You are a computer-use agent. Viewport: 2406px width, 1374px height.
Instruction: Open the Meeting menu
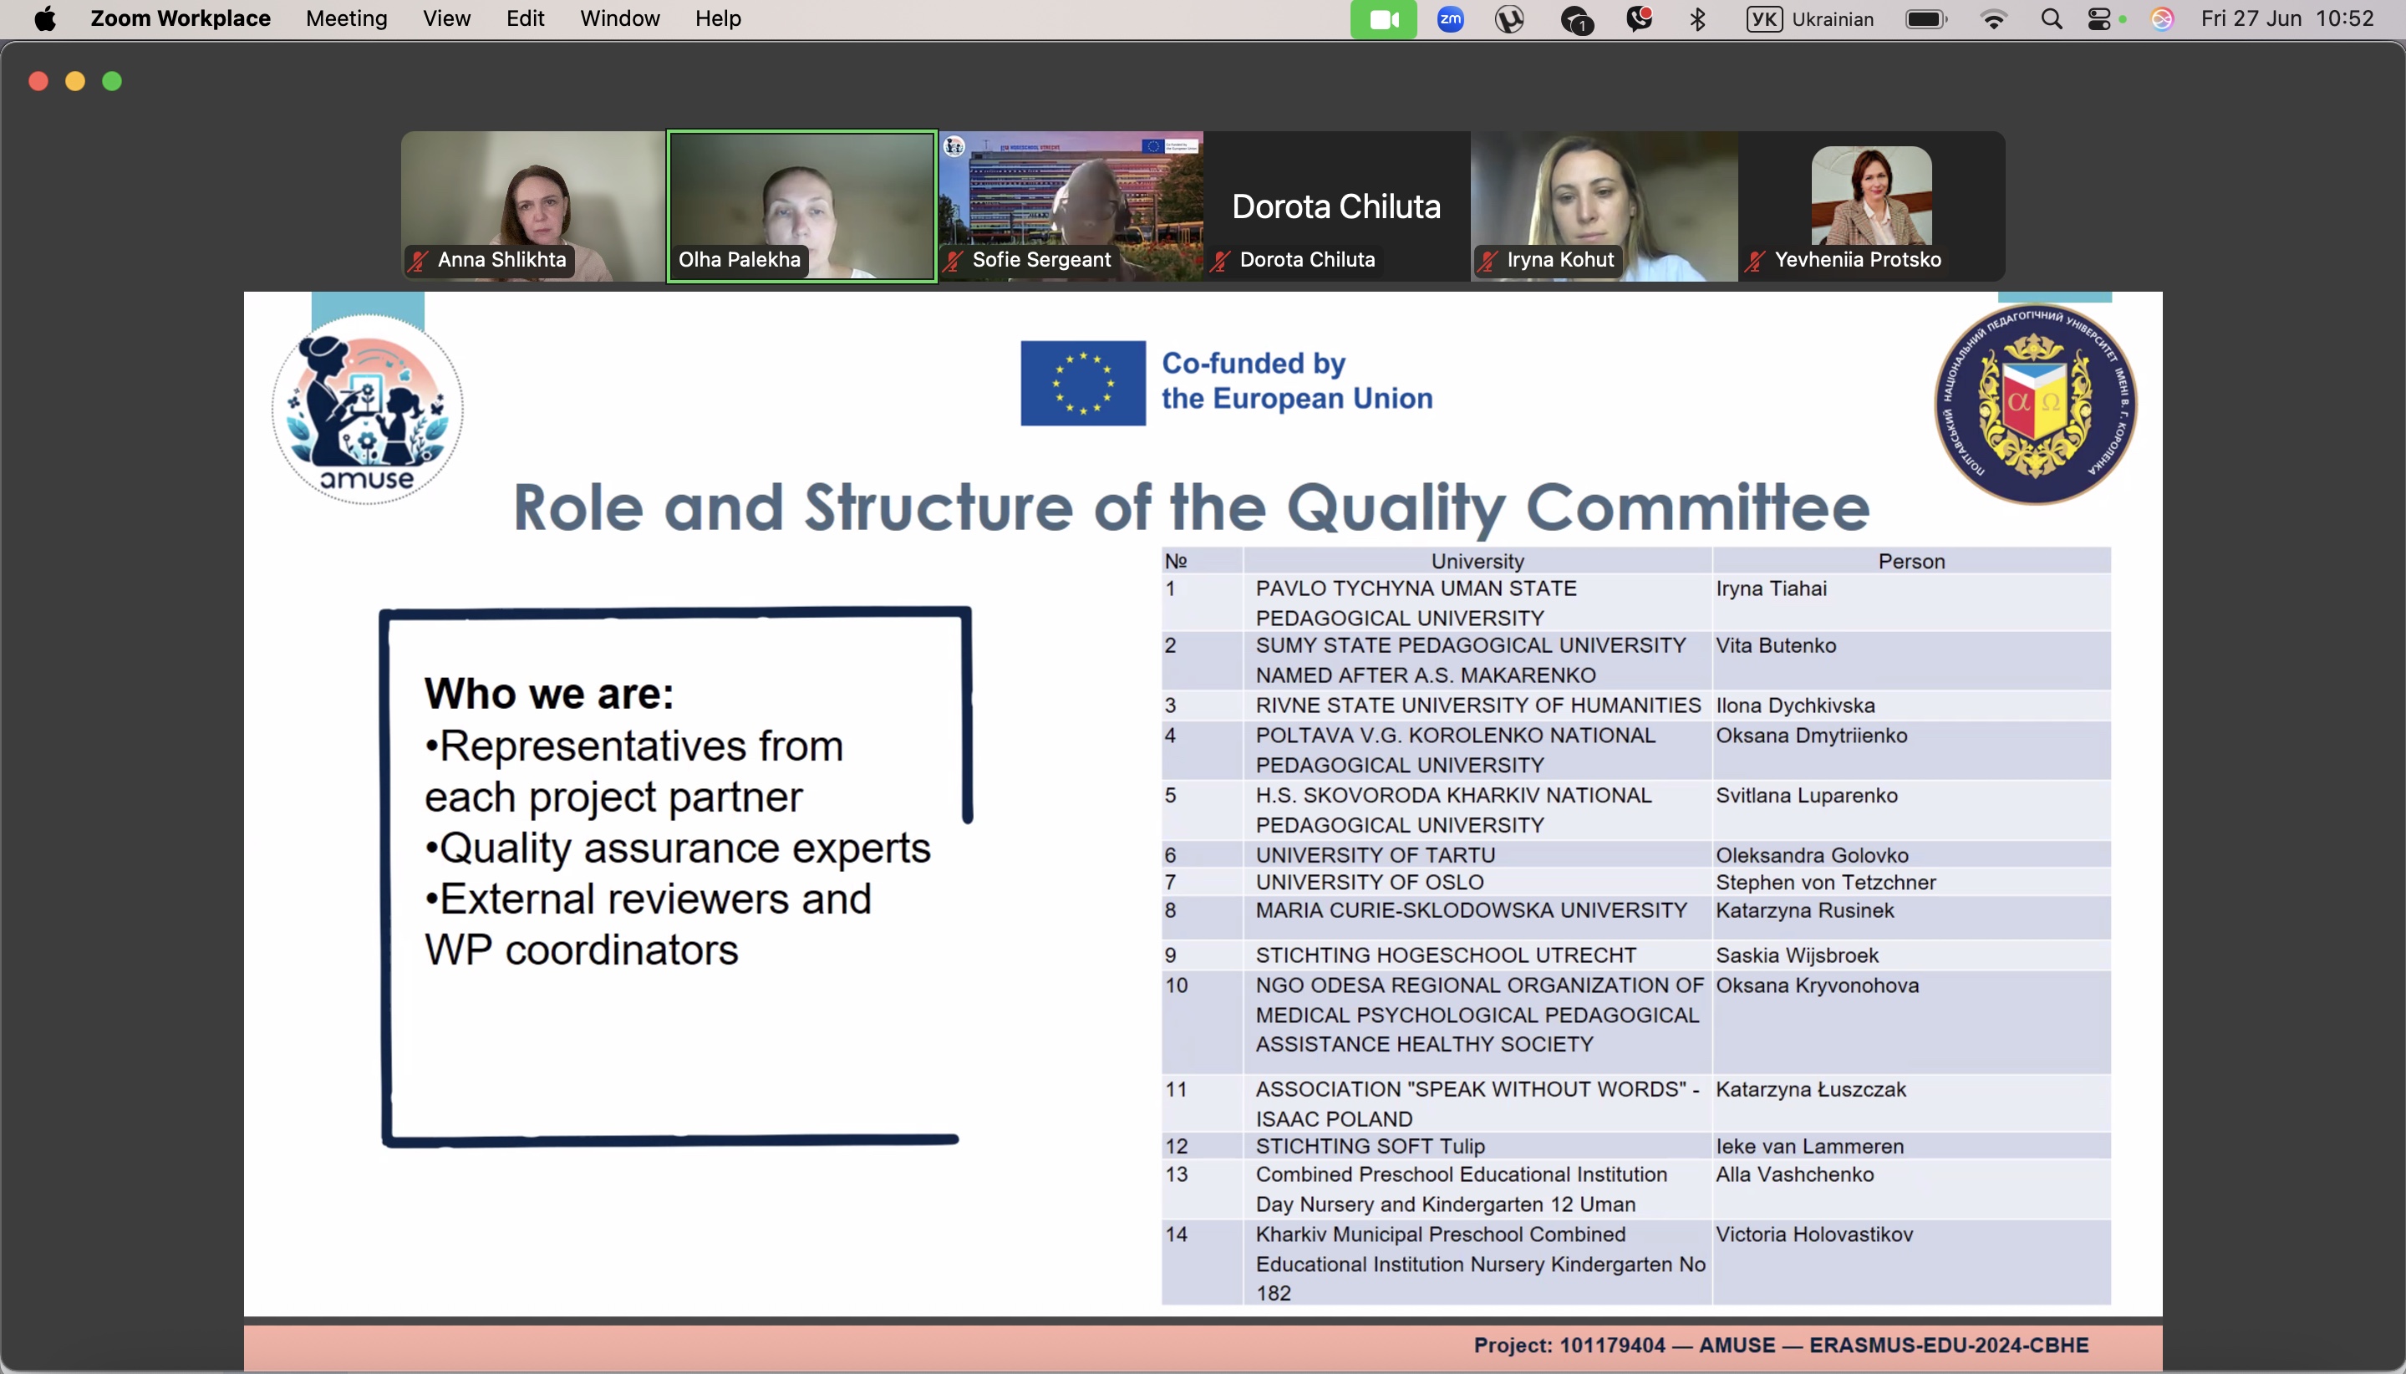click(x=346, y=19)
